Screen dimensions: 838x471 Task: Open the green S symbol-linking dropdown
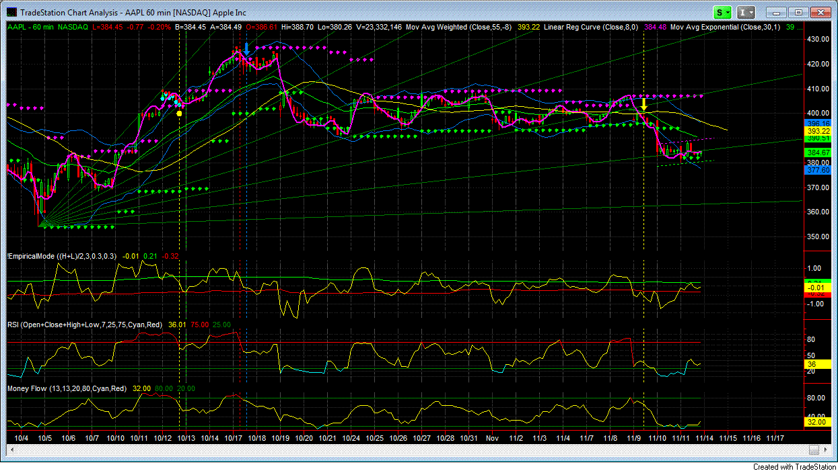(x=723, y=12)
